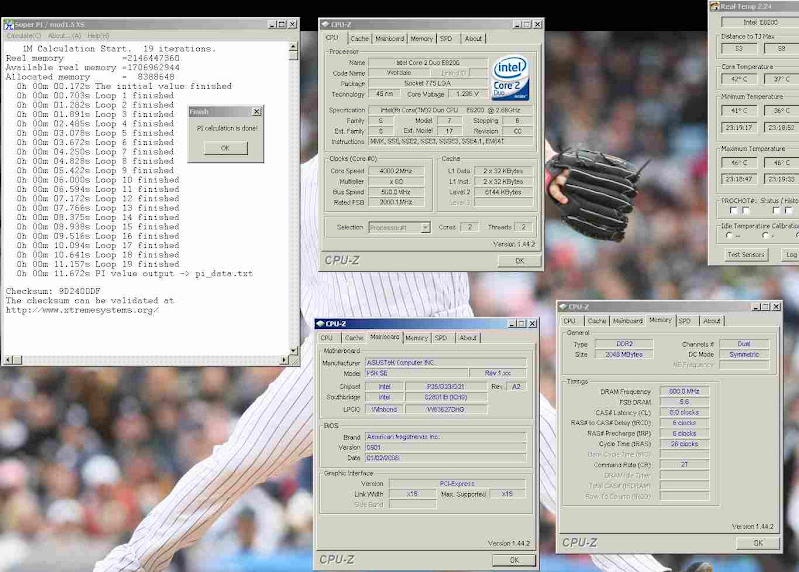Switch to Cache tab in top CPU-Z window
Image resolution: width=799 pixels, height=572 pixels.
point(359,39)
